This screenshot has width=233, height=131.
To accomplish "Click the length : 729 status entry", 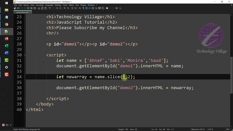I will pyautogui.click(x=123, y=130).
